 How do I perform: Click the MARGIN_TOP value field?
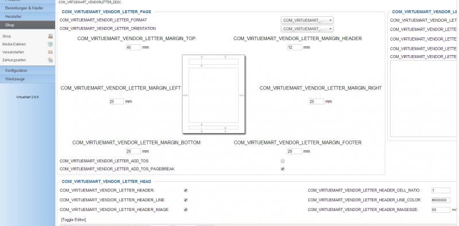point(134,47)
